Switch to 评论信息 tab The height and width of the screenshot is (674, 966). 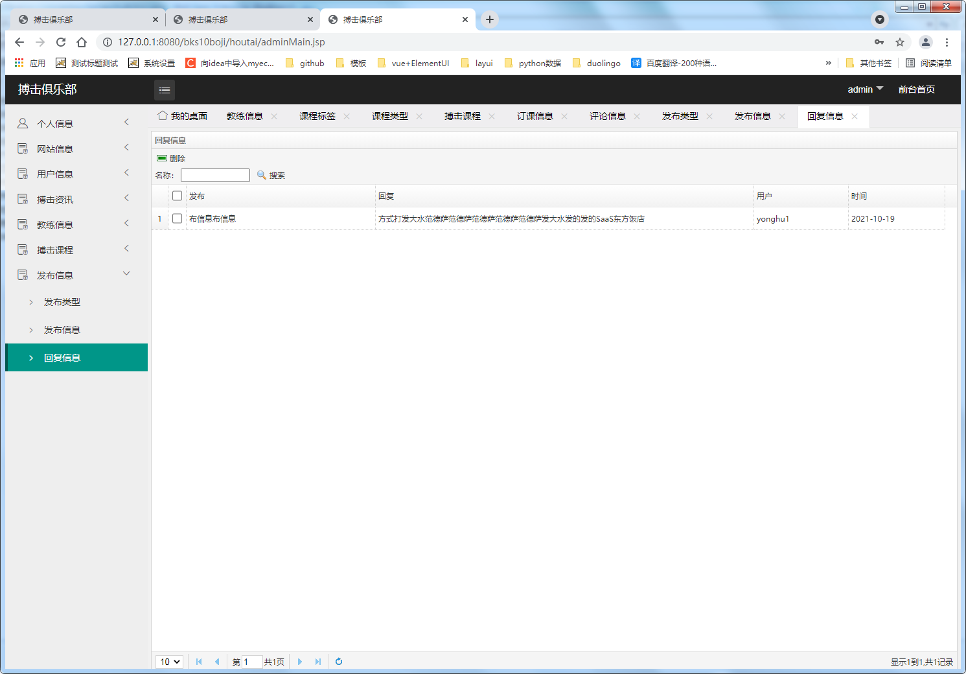[608, 116]
